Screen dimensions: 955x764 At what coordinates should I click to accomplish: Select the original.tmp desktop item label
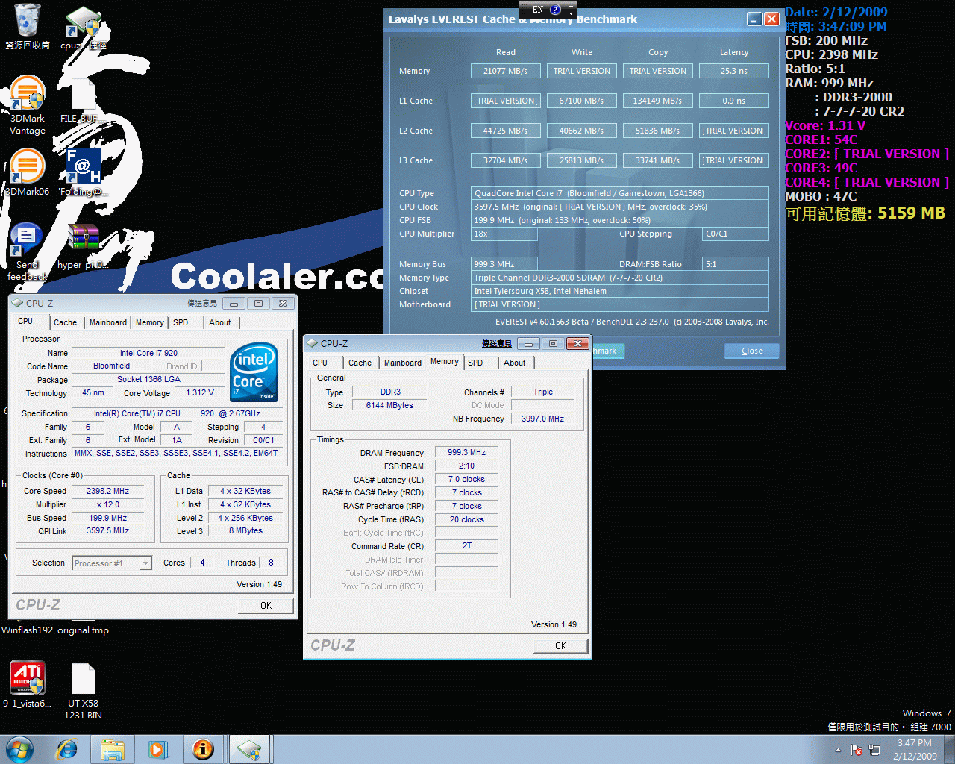(x=83, y=630)
